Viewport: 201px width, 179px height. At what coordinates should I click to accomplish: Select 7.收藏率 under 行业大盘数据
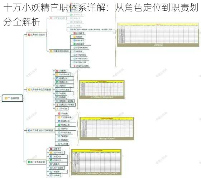point(58,171)
